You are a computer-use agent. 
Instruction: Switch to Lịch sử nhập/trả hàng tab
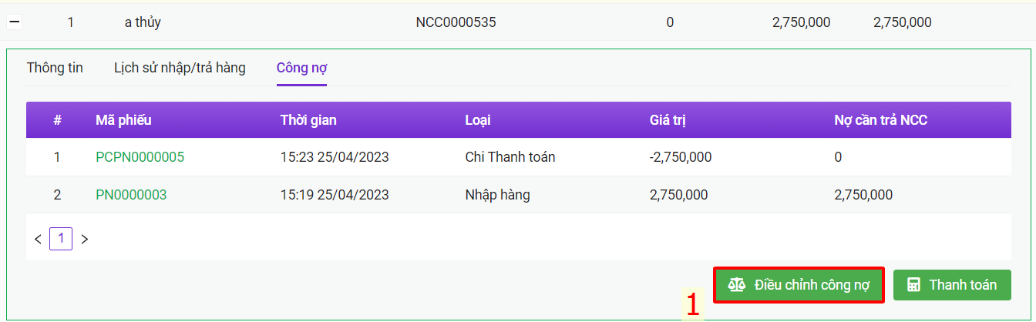pyautogui.click(x=180, y=68)
